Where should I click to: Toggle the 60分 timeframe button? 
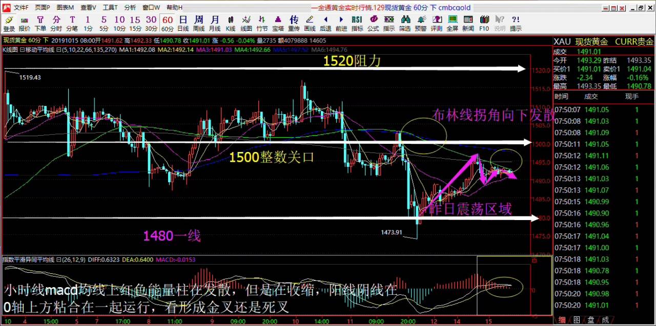[x=168, y=24]
